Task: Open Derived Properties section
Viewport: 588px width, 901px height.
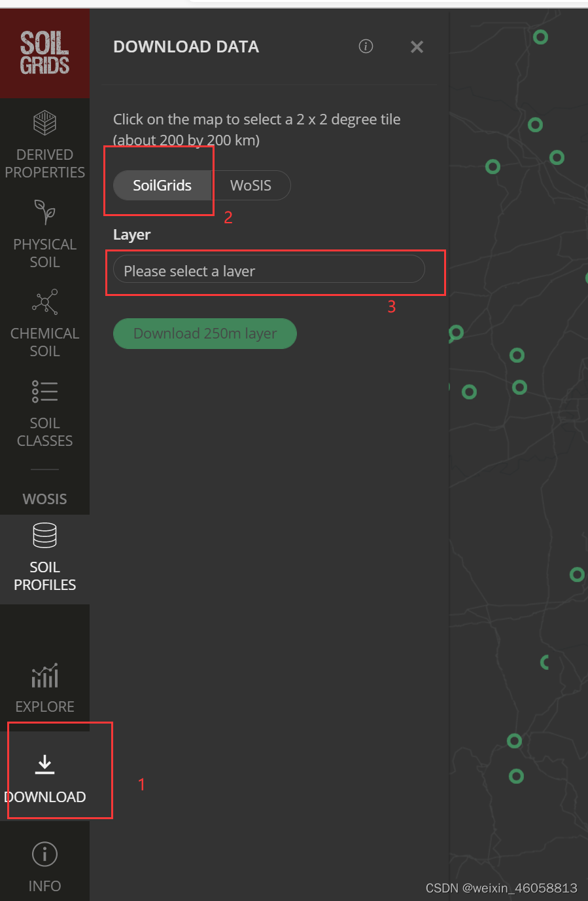Action: click(44, 145)
